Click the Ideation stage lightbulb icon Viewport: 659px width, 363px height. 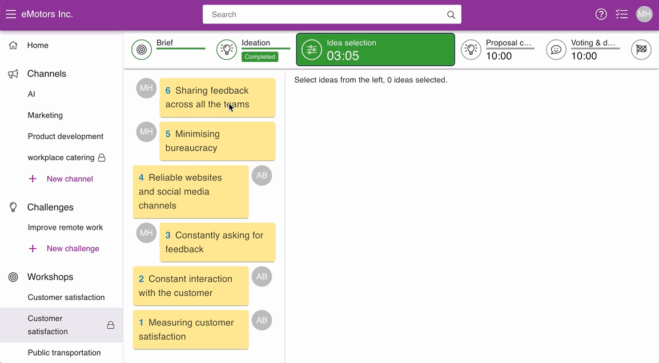click(x=227, y=50)
